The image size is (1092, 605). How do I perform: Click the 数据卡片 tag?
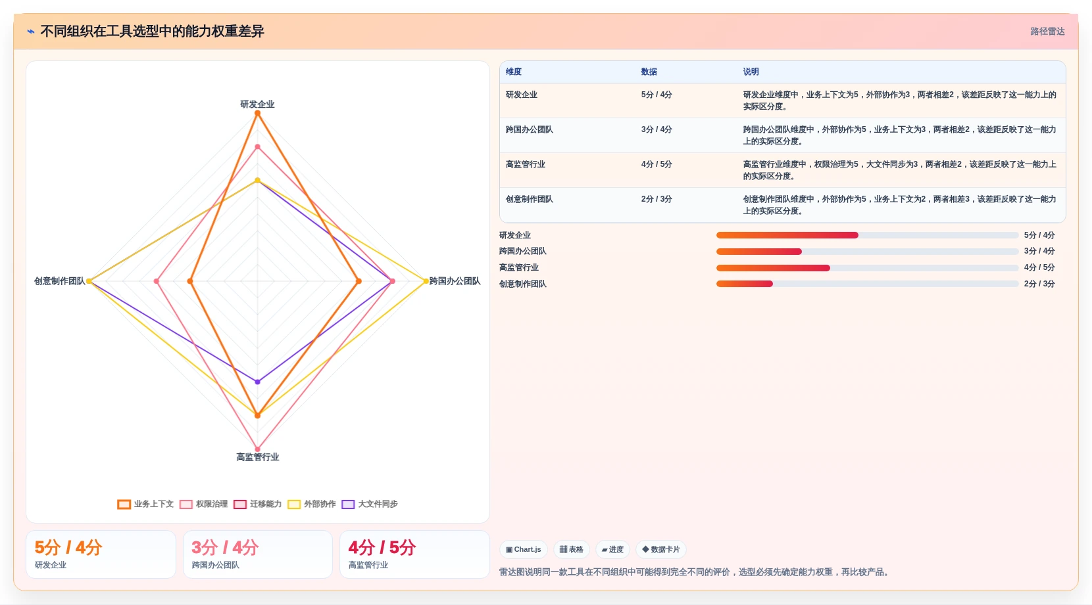661,549
